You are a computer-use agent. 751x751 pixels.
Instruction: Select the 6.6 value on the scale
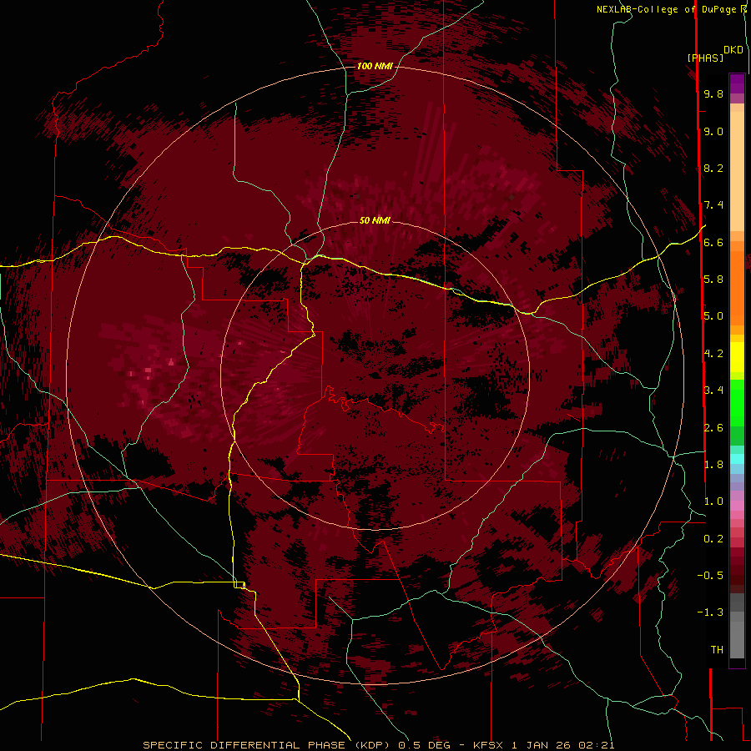pyautogui.click(x=713, y=243)
